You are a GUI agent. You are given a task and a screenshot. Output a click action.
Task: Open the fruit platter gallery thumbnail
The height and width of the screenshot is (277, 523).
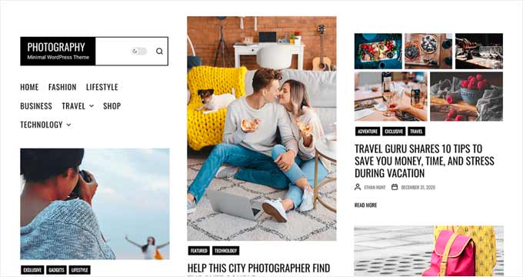(x=378, y=51)
